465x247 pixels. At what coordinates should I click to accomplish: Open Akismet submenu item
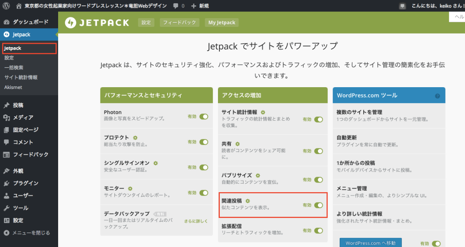click(x=13, y=87)
